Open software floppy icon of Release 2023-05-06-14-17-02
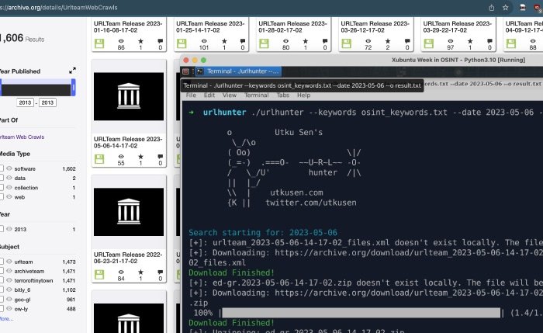 pyautogui.click(x=99, y=159)
